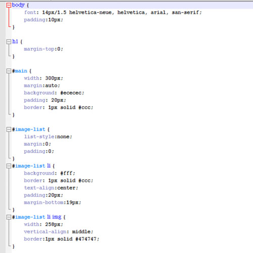Click the margin-top property in h1

pos(39,49)
